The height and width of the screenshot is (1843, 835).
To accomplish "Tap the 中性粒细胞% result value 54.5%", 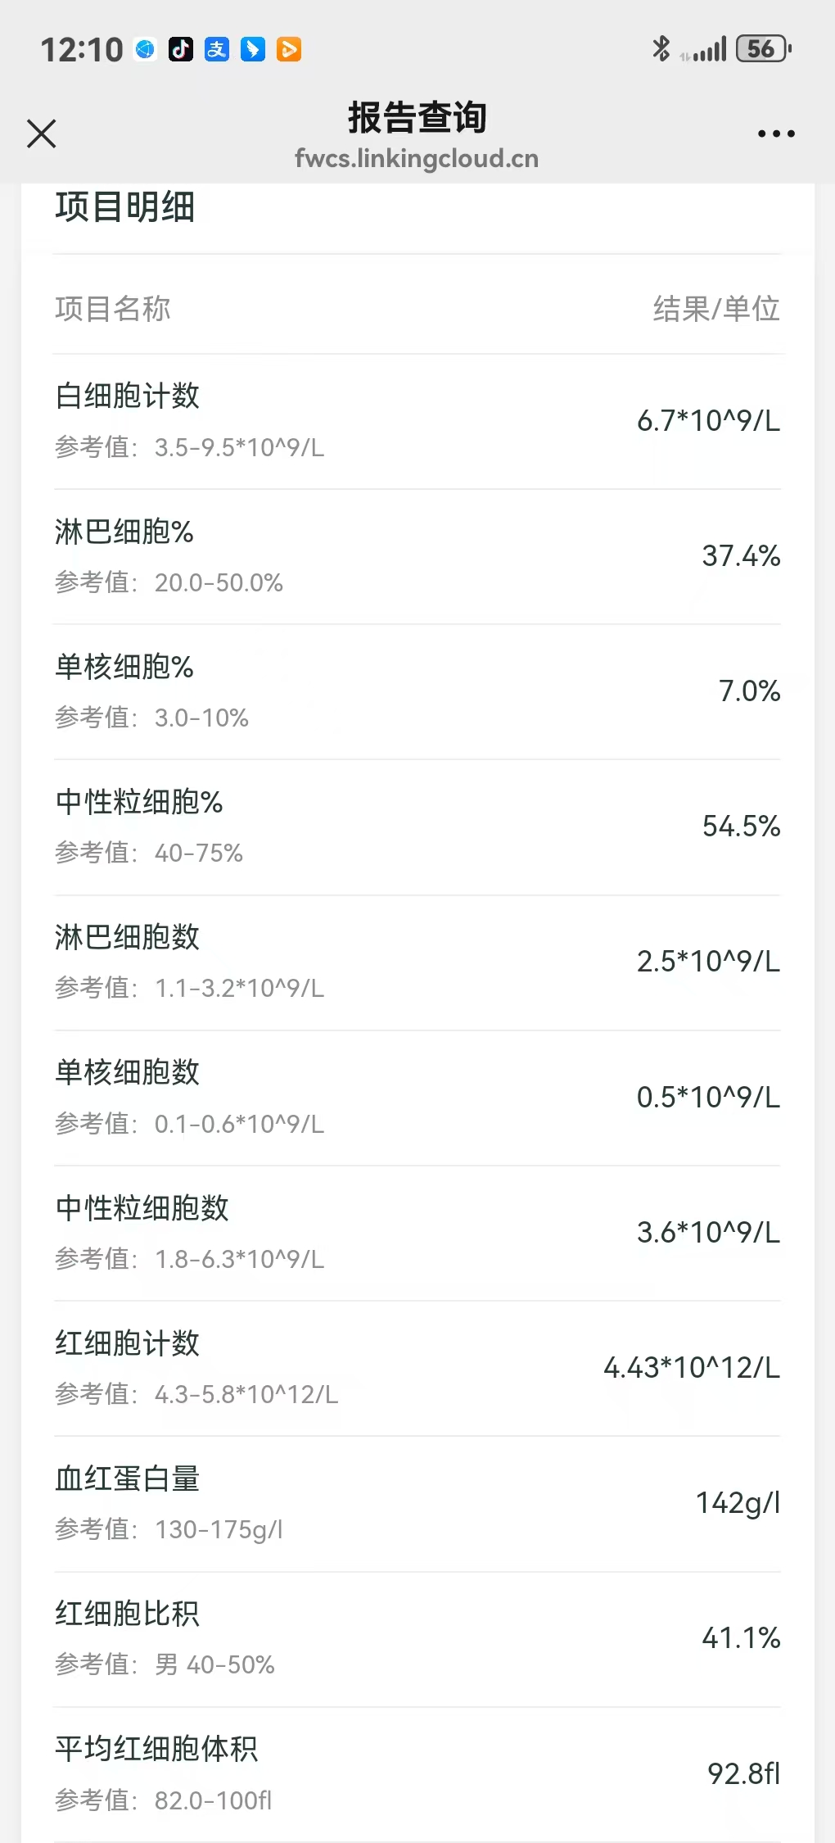I will (x=741, y=826).
